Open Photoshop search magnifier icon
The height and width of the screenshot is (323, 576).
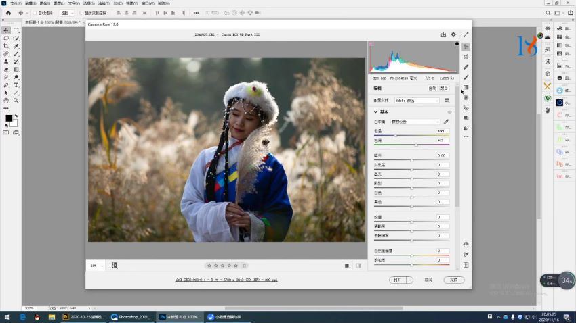(548, 13)
